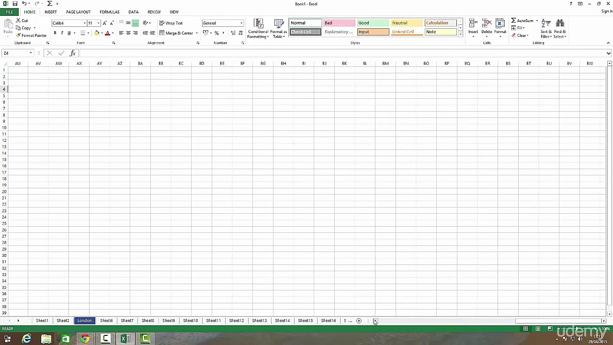The height and width of the screenshot is (345, 613).
Task: Apply Comma Style number format
Action: [x=223, y=33]
